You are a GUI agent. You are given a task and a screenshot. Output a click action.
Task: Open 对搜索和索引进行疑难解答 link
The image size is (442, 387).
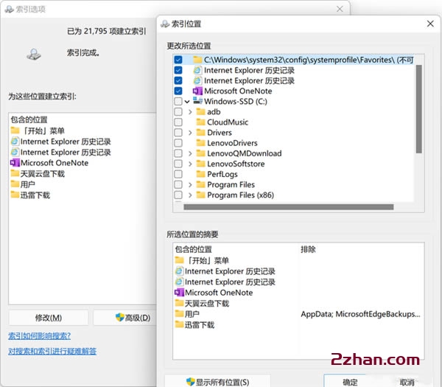(52, 351)
